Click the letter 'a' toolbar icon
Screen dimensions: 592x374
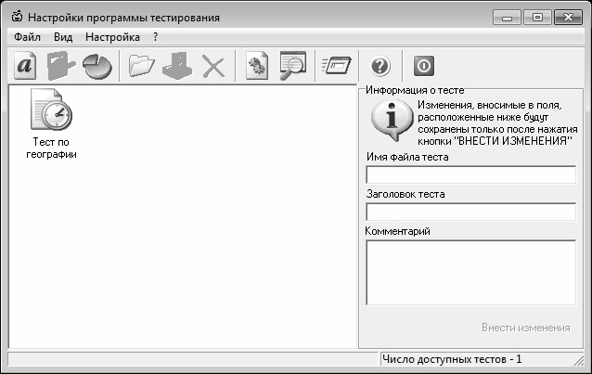(26, 66)
